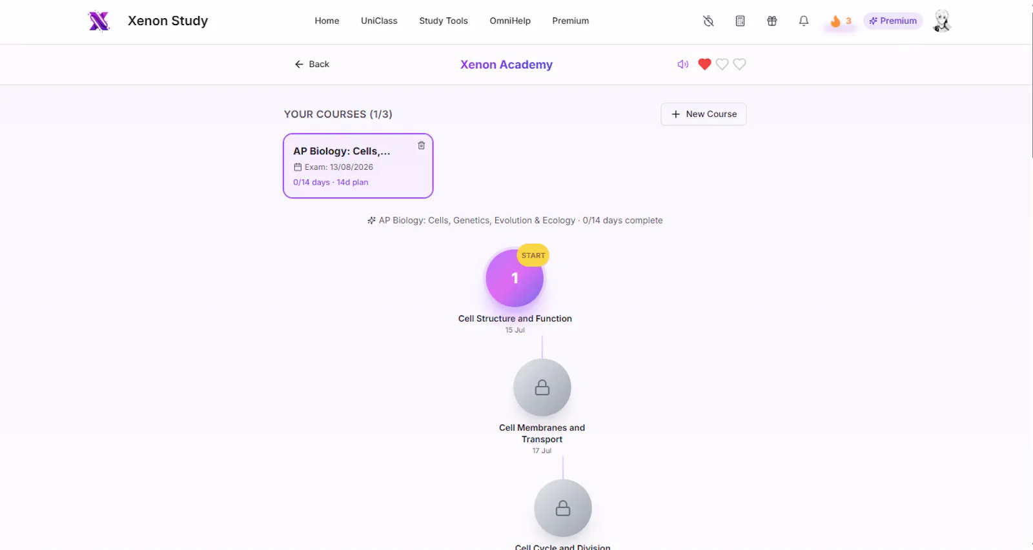Click the Xenon Academy heading

pos(506,64)
